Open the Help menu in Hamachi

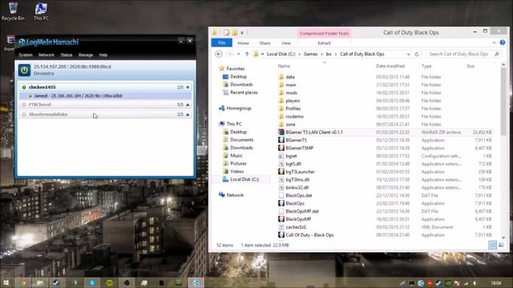point(103,55)
